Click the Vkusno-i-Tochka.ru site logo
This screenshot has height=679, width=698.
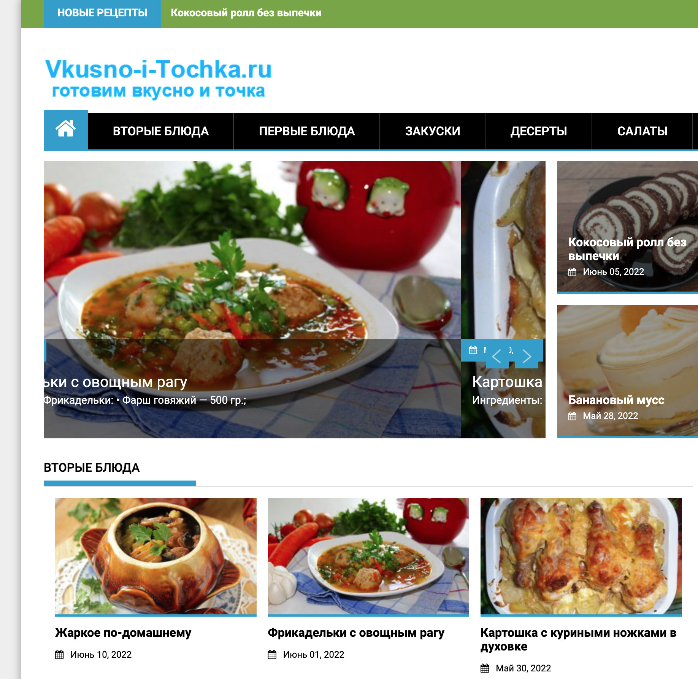pos(159,79)
